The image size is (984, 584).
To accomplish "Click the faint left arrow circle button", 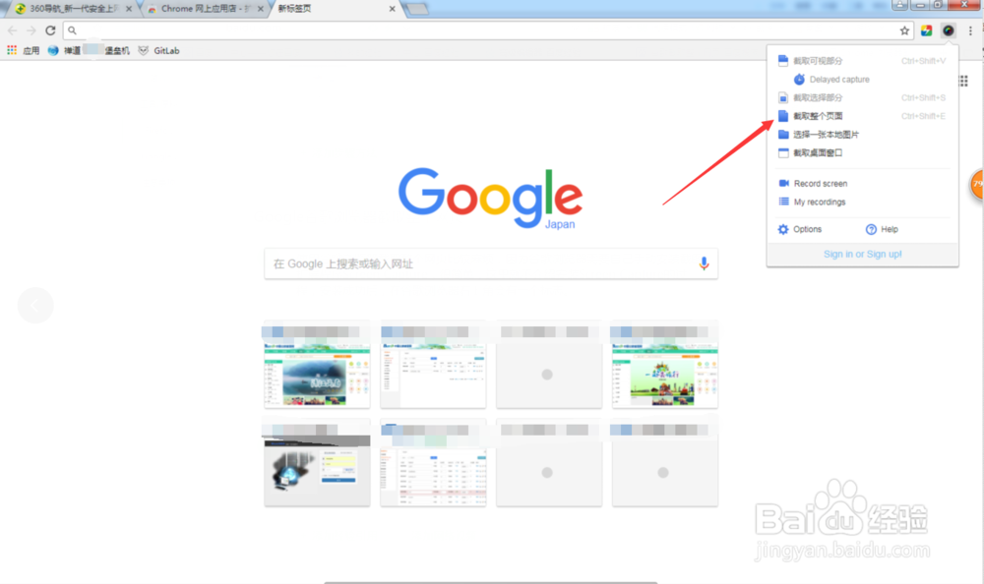I will [35, 306].
